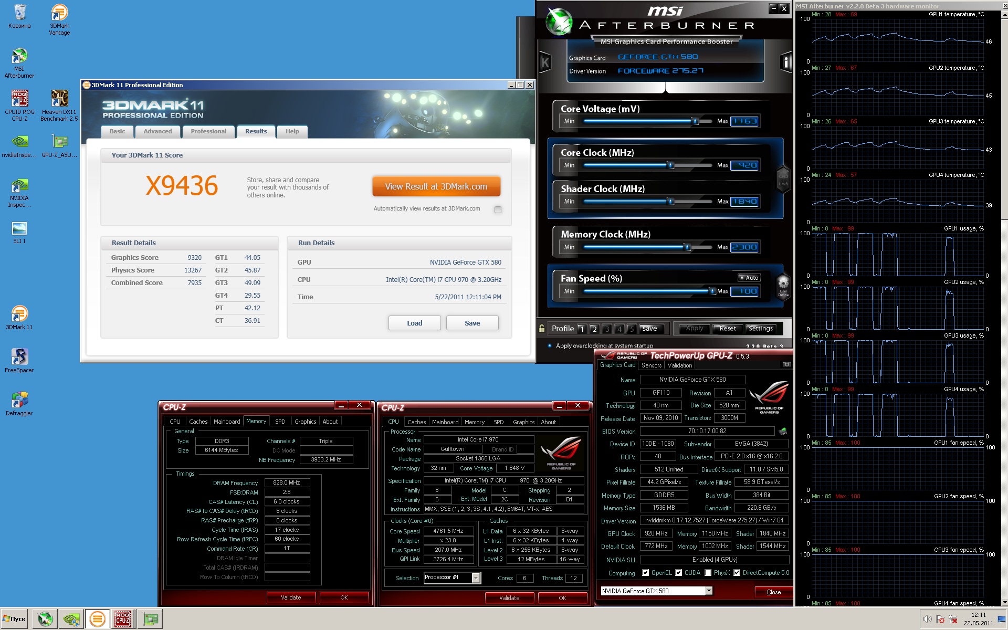Click View Result at 3DMark.com button
Viewport: 1008px width, 630px height.
[436, 186]
